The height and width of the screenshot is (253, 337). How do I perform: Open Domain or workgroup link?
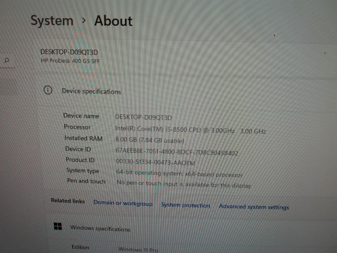123,203
